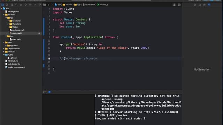Open the Symbol navigator
Screen dimensions: 223x125
coord(12,5)
